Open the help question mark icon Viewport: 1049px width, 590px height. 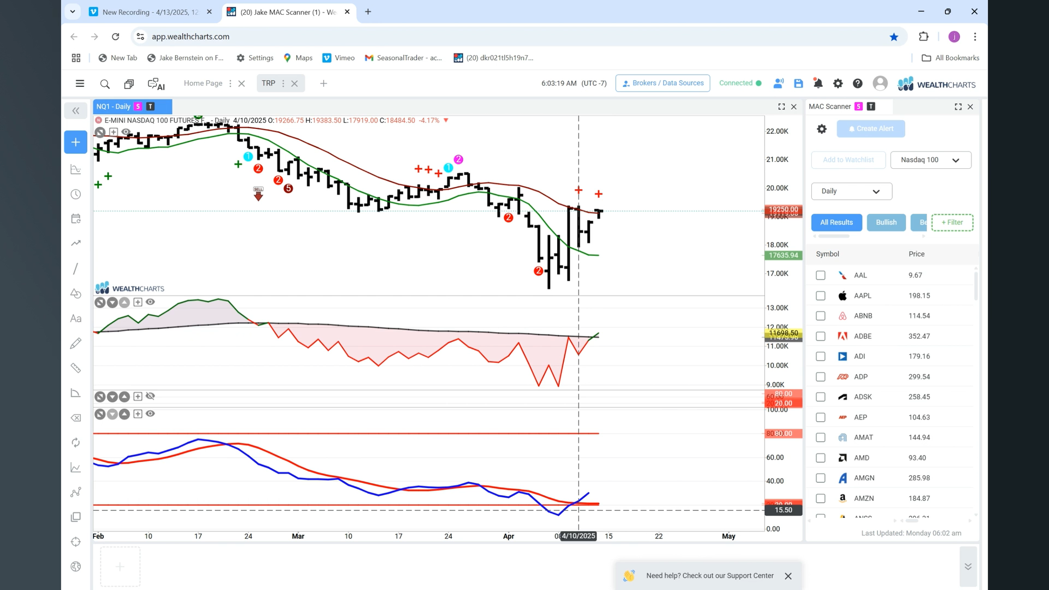pyautogui.click(x=857, y=84)
